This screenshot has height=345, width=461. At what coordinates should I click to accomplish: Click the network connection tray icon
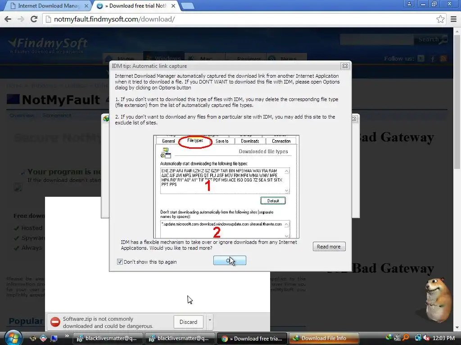pyautogui.click(x=418, y=338)
